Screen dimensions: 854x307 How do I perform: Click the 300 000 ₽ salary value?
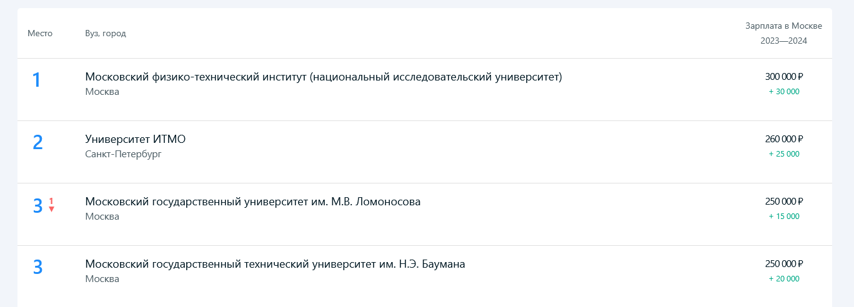[783, 77]
